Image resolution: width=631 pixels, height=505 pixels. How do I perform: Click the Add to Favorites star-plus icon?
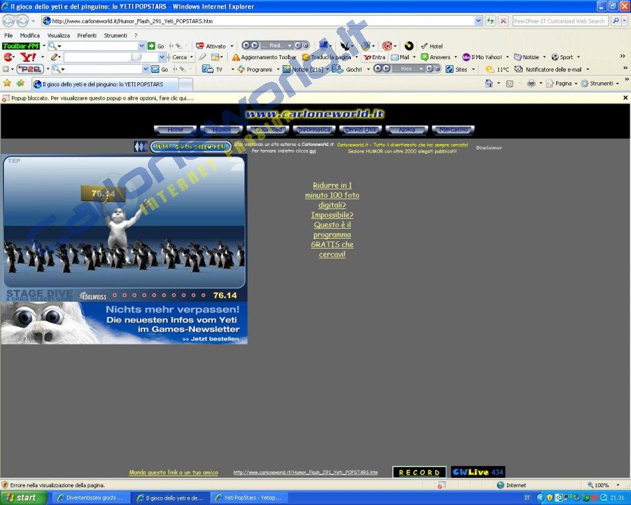pos(20,84)
